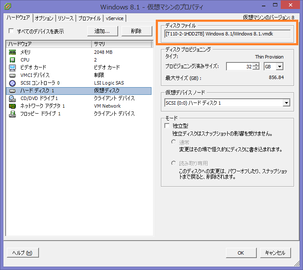Select the persistent (通常) radio button

(x=173, y=142)
